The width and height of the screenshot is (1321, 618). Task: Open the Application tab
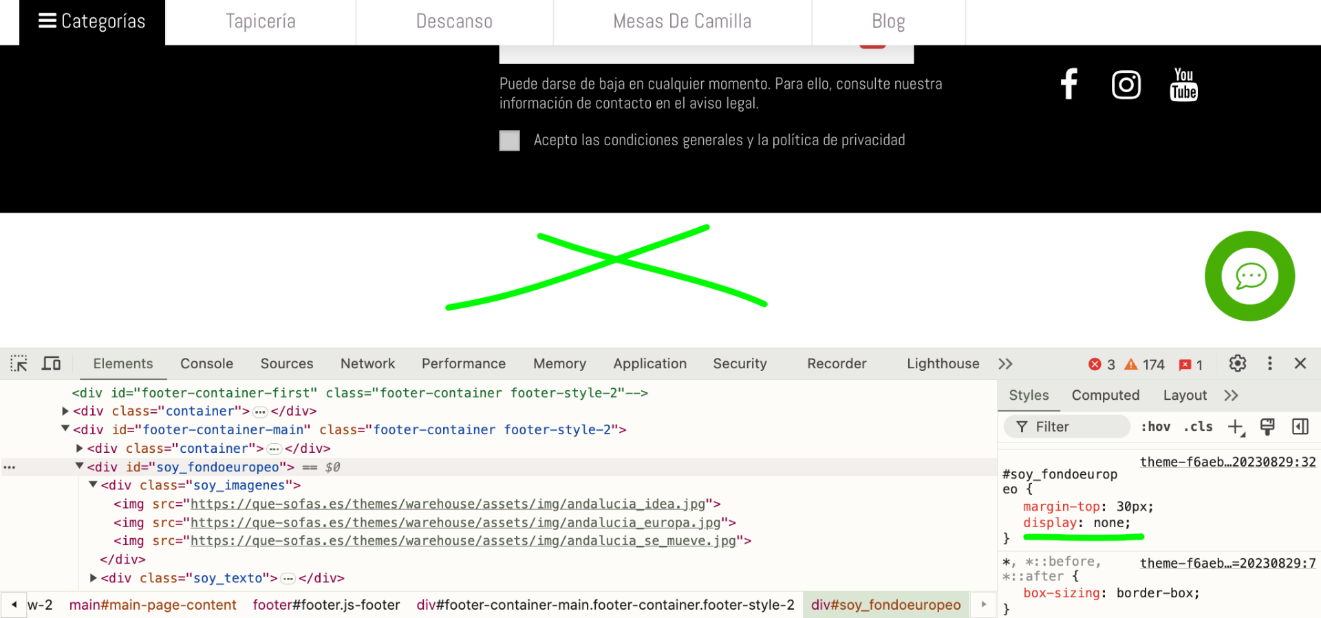pyautogui.click(x=650, y=363)
